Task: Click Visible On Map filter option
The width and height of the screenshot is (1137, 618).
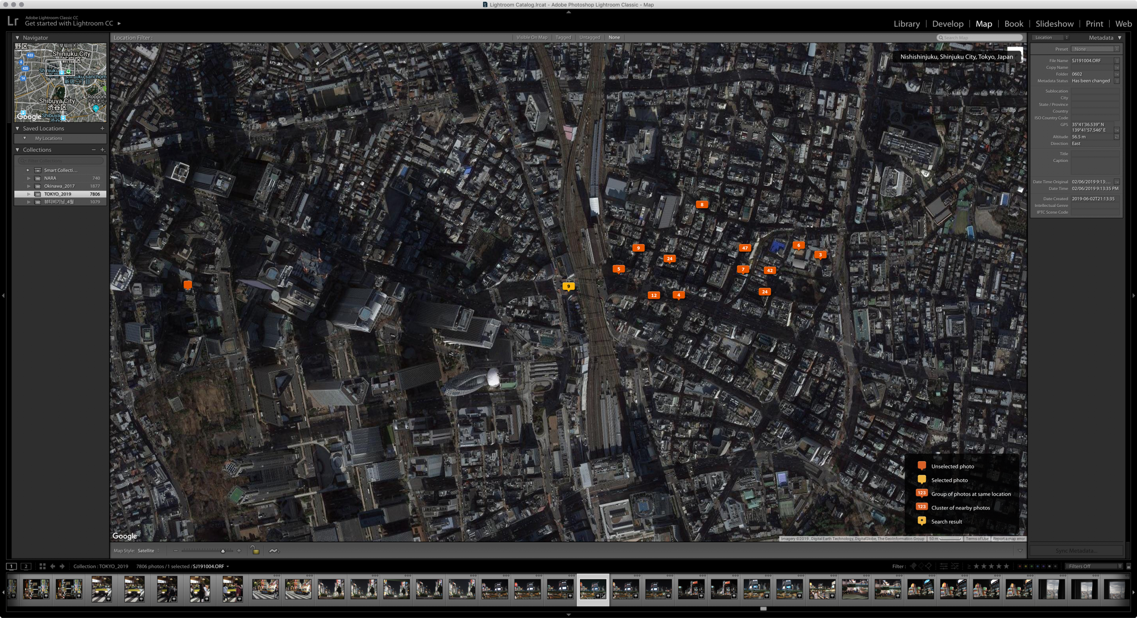Action: click(x=532, y=38)
